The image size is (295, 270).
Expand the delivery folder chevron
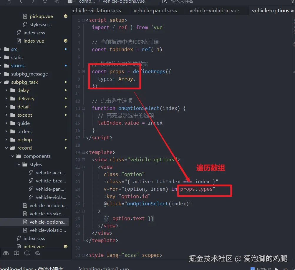(6, 98)
